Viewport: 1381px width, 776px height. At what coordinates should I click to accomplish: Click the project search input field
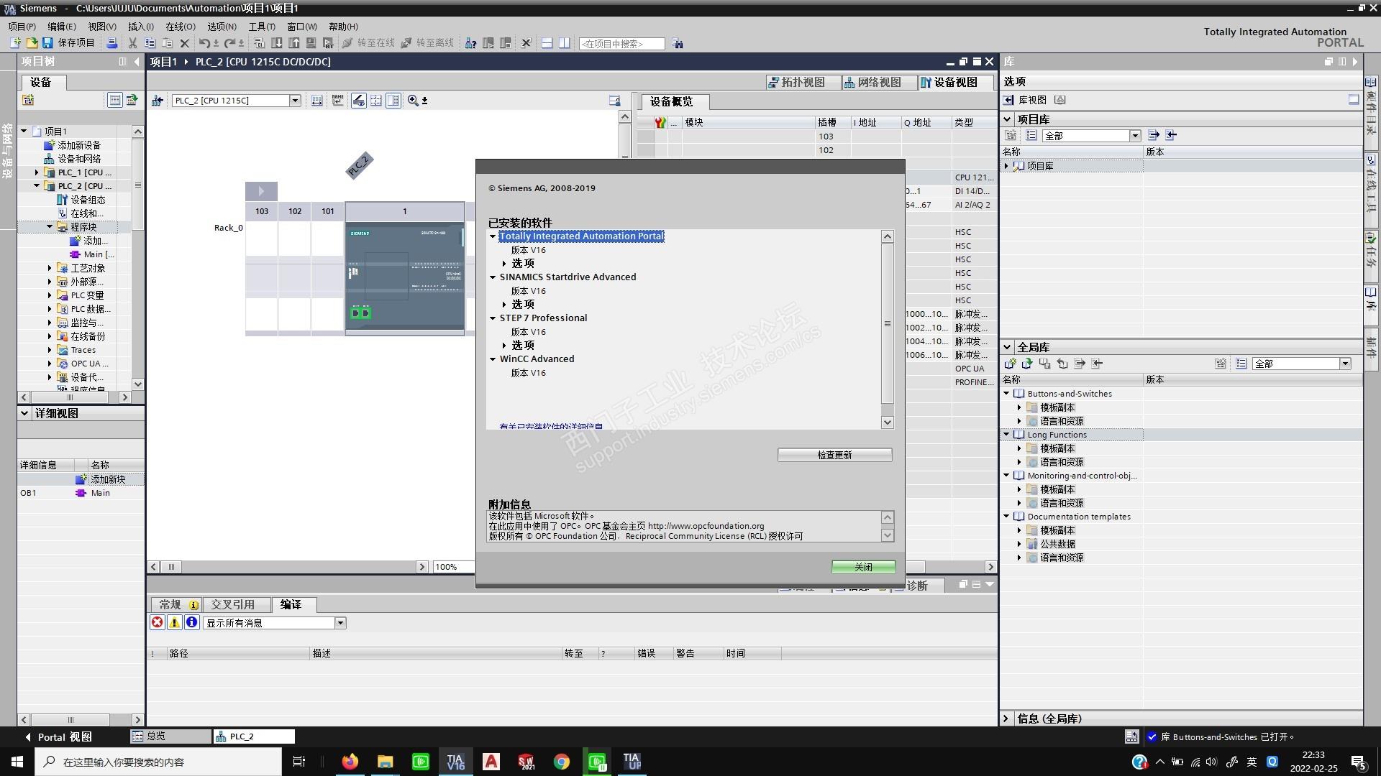(x=621, y=44)
